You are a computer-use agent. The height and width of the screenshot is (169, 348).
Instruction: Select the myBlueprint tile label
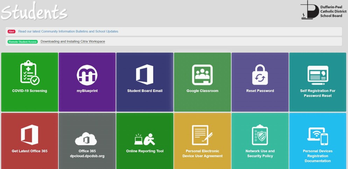click(87, 91)
